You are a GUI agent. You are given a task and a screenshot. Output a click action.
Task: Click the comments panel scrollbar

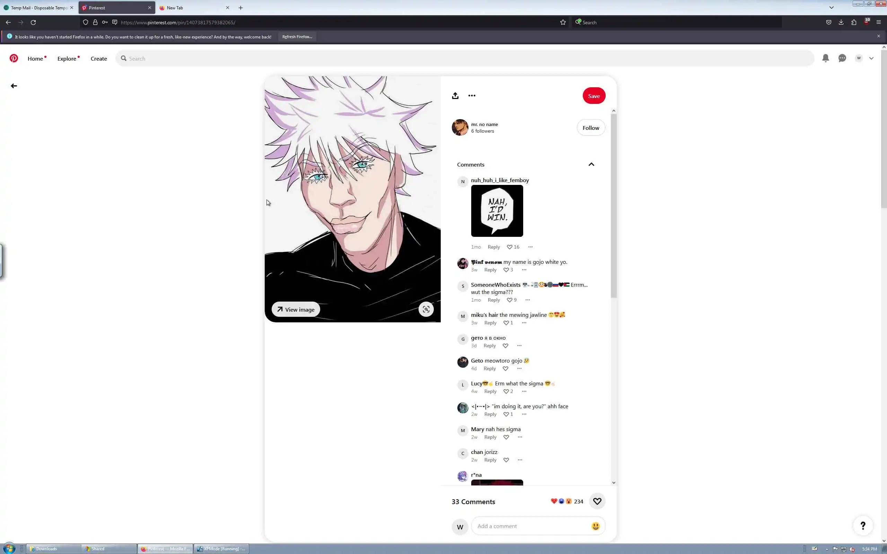pos(614,205)
